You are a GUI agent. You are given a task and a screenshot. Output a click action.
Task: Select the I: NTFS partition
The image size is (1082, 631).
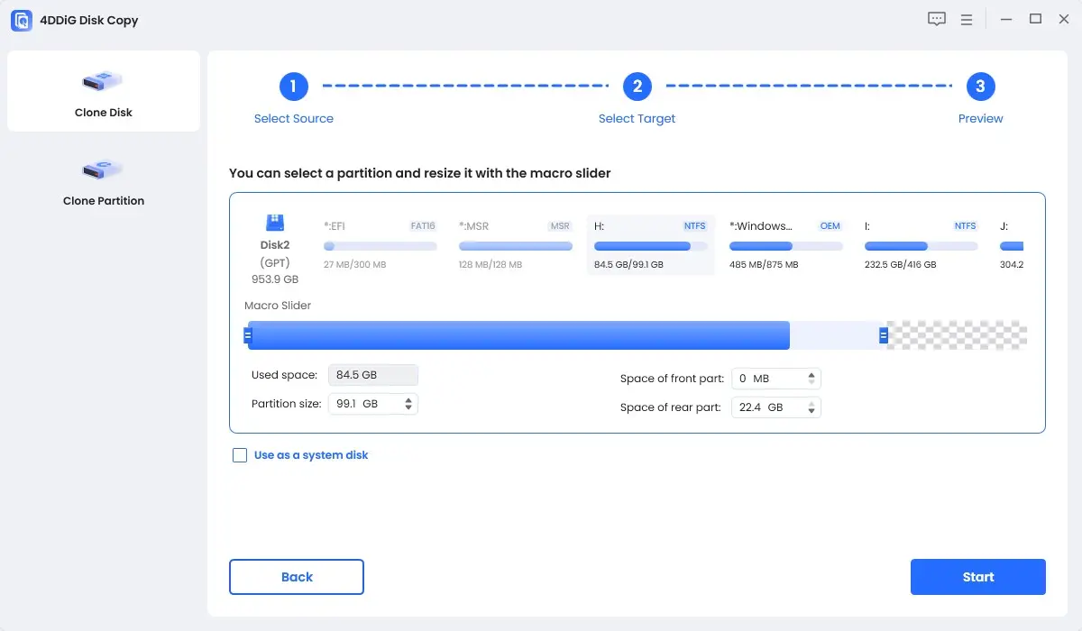[x=921, y=244]
